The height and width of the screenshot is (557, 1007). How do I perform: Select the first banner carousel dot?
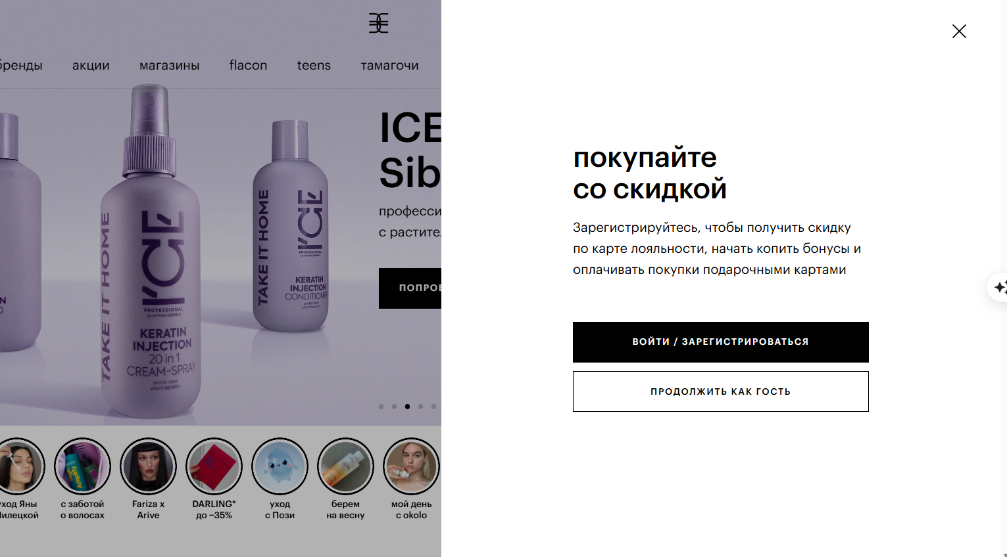click(381, 407)
